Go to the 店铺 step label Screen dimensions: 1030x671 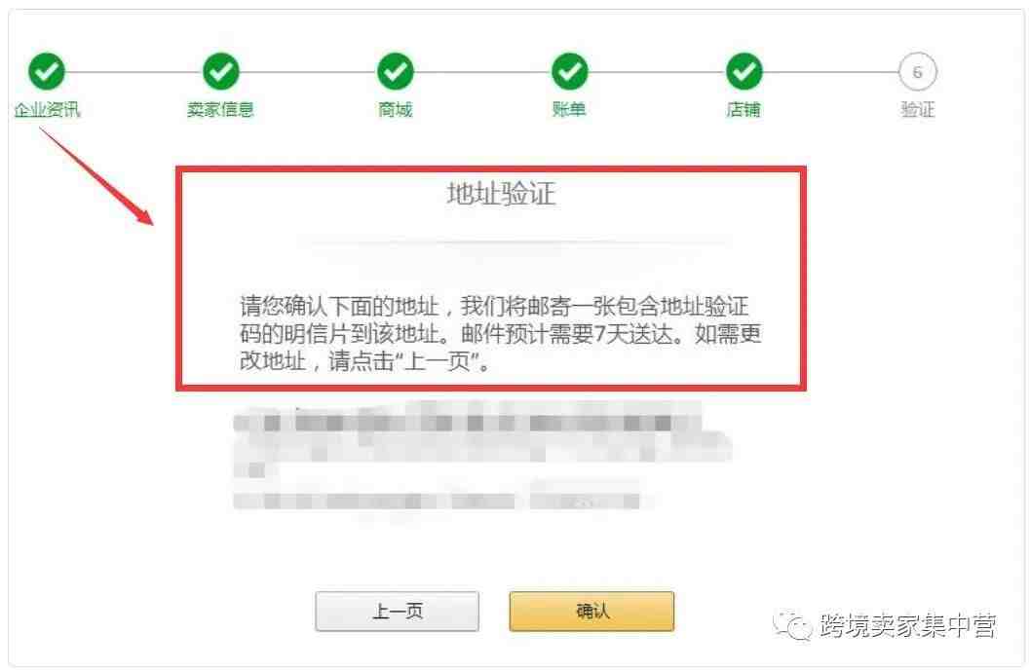tap(743, 110)
